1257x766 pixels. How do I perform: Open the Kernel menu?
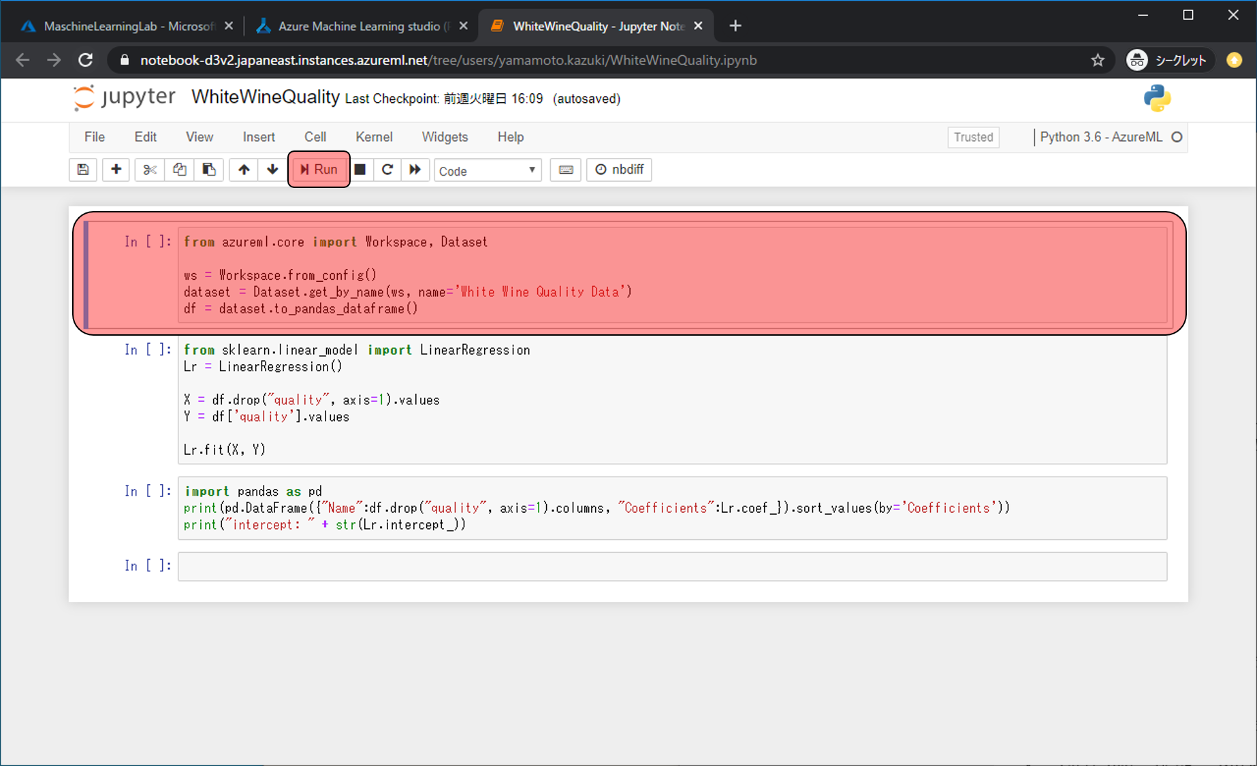(374, 137)
